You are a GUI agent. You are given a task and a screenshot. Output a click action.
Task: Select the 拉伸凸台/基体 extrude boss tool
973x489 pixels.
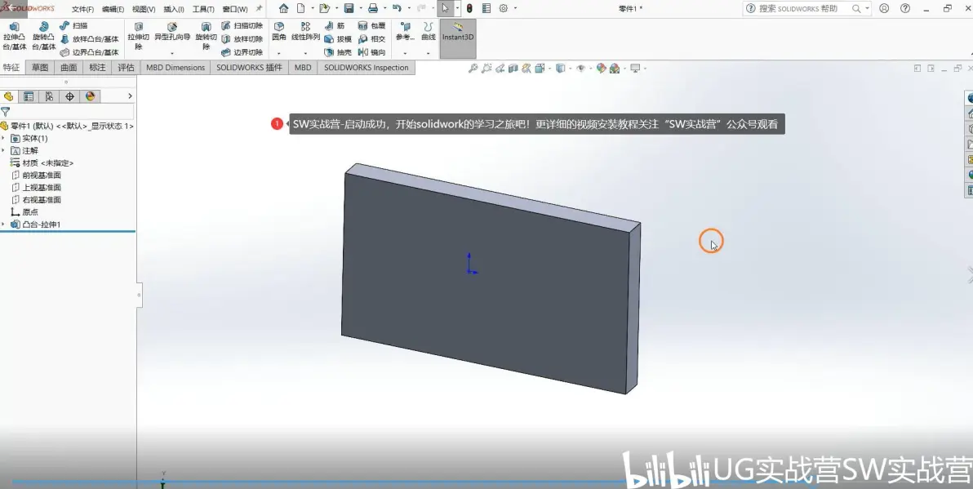pyautogui.click(x=14, y=36)
